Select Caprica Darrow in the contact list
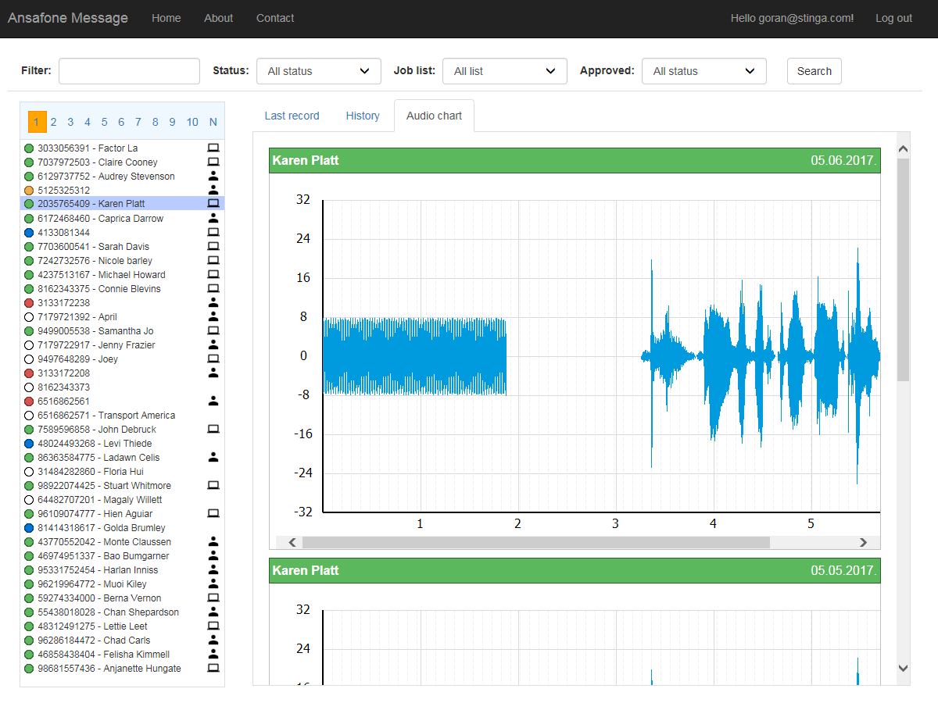Screen dimensions: 938x703 click(100, 219)
